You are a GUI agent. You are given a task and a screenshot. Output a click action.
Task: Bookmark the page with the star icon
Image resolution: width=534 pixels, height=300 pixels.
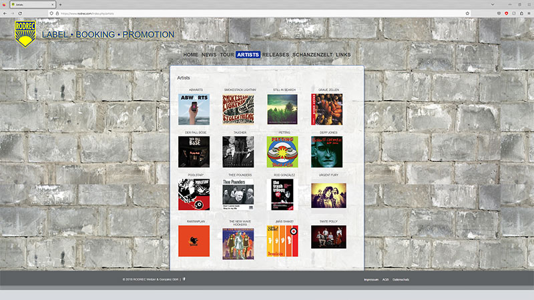(467, 13)
